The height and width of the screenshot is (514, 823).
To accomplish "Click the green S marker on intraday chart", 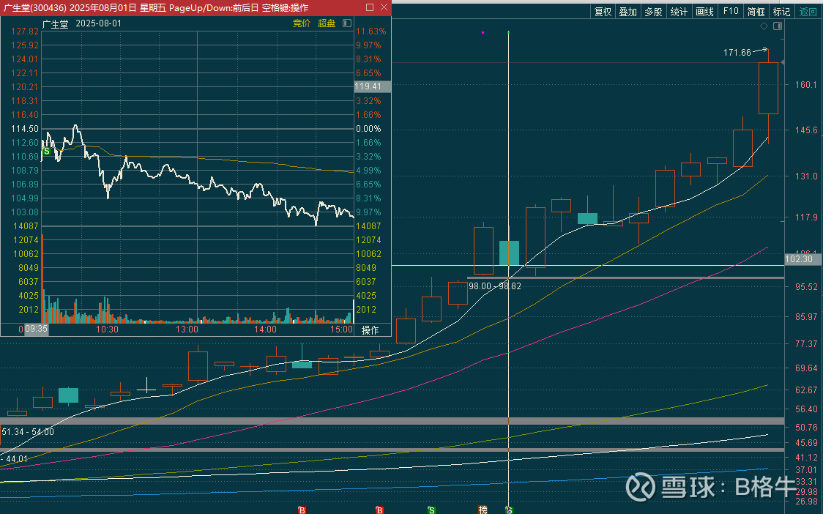I will tap(47, 151).
